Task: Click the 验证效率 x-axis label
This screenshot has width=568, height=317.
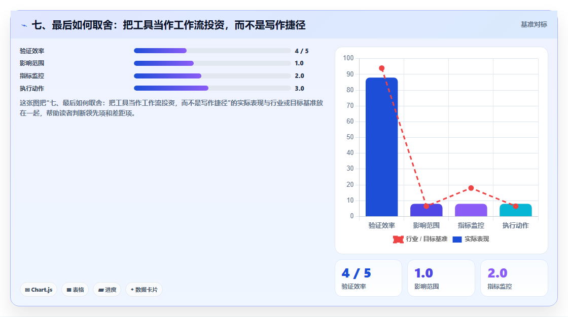Action: tap(381, 225)
